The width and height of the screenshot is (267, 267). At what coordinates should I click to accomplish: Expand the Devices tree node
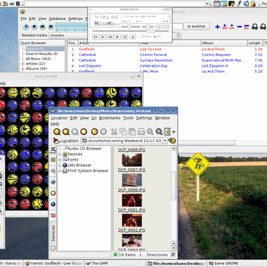60,154
